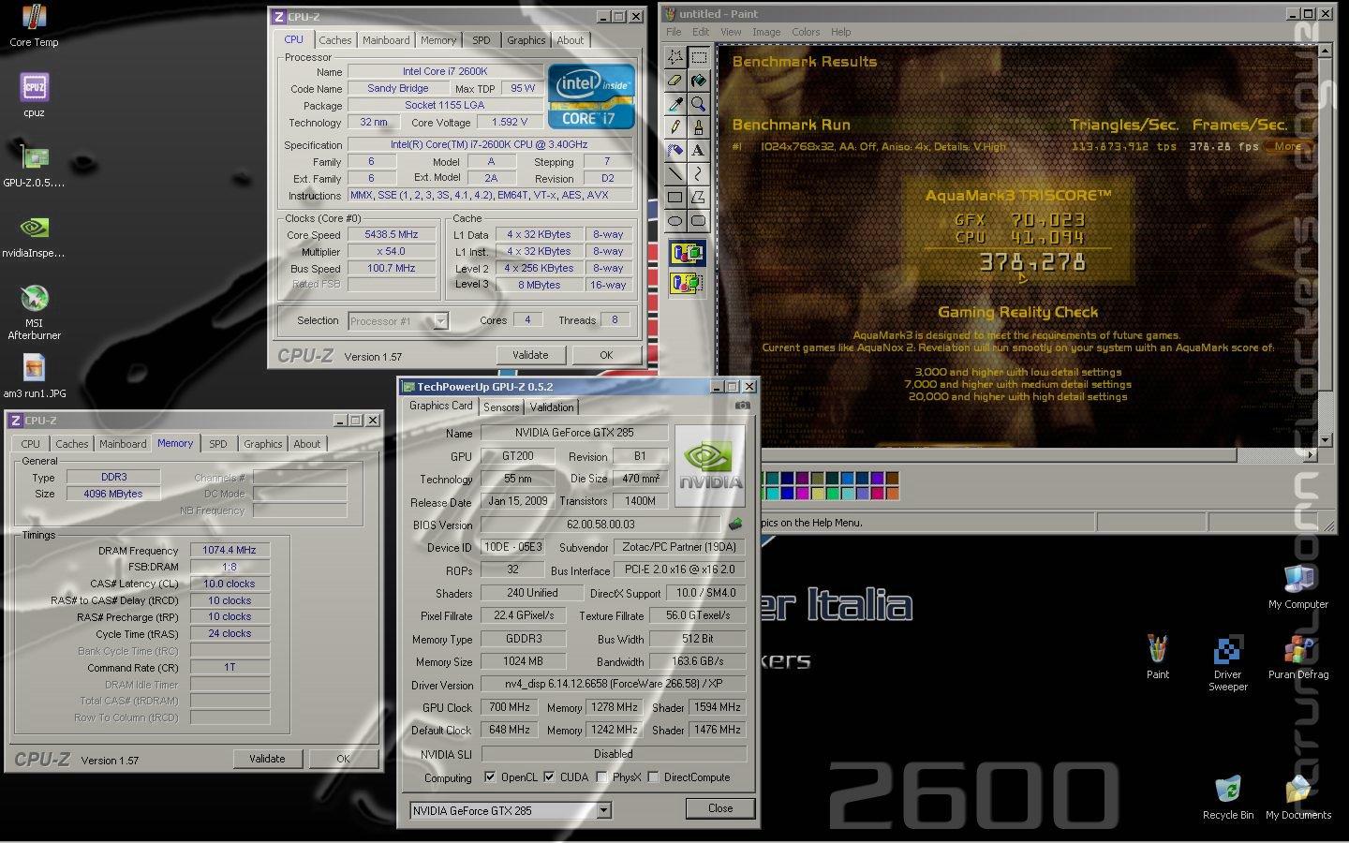
Task: Select the Line tool in Paint
Action: 674,174
